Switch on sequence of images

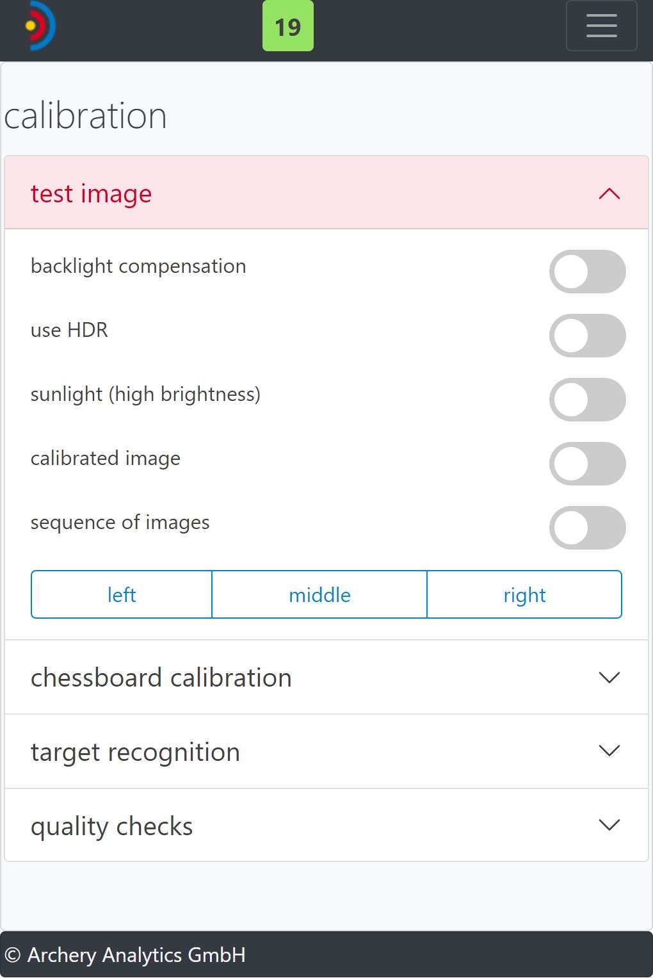click(x=587, y=528)
